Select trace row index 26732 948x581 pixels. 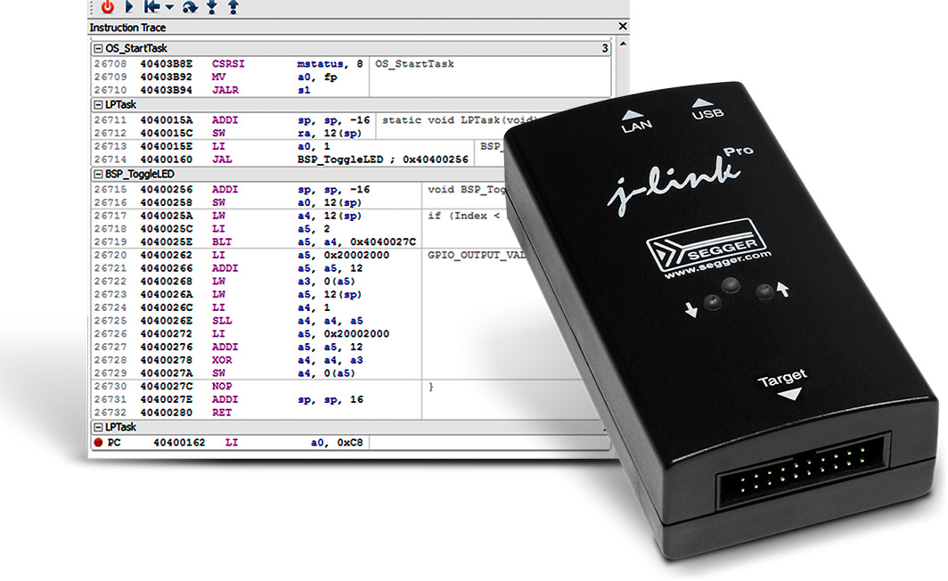[x=110, y=413]
